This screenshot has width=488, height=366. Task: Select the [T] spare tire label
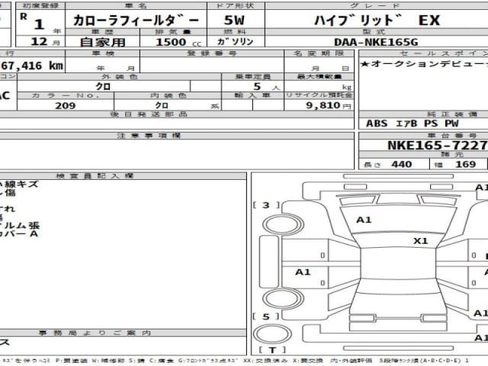point(272,350)
